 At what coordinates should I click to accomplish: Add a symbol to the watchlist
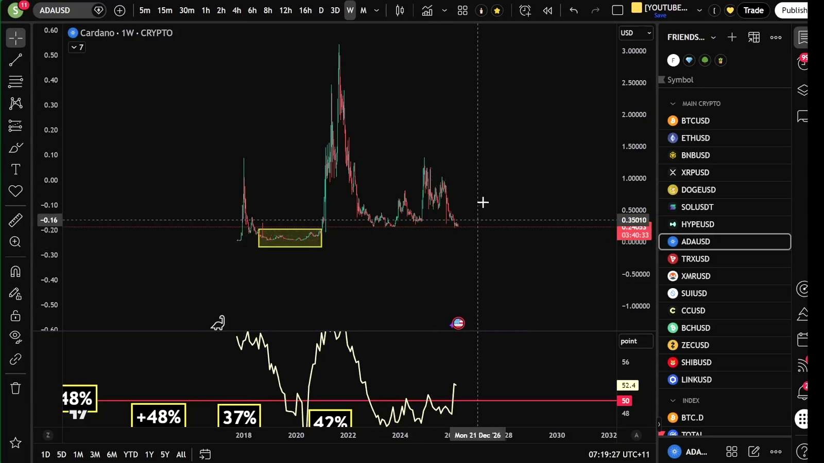click(x=732, y=37)
